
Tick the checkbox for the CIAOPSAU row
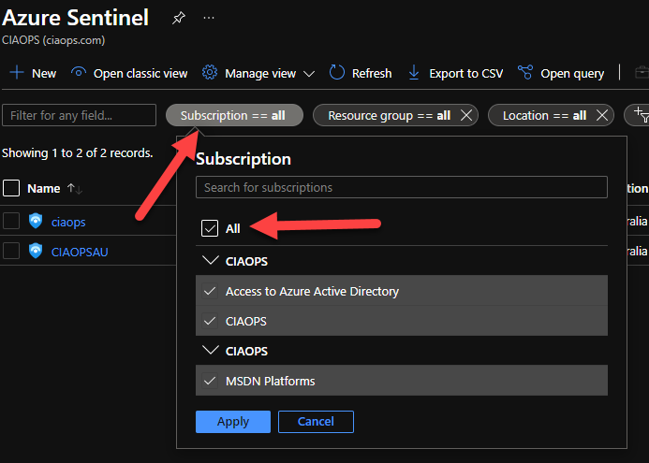[x=11, y=251]
